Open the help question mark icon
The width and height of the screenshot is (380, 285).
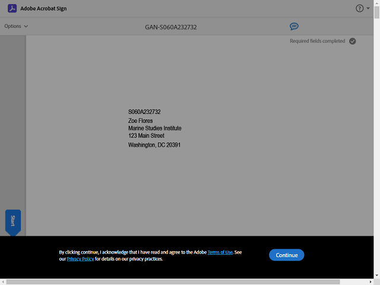[x=359, y=8]
